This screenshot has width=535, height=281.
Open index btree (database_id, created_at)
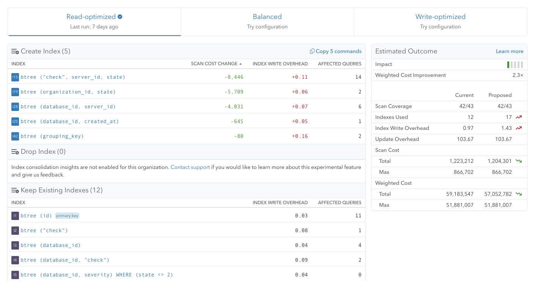click(70, 122)
